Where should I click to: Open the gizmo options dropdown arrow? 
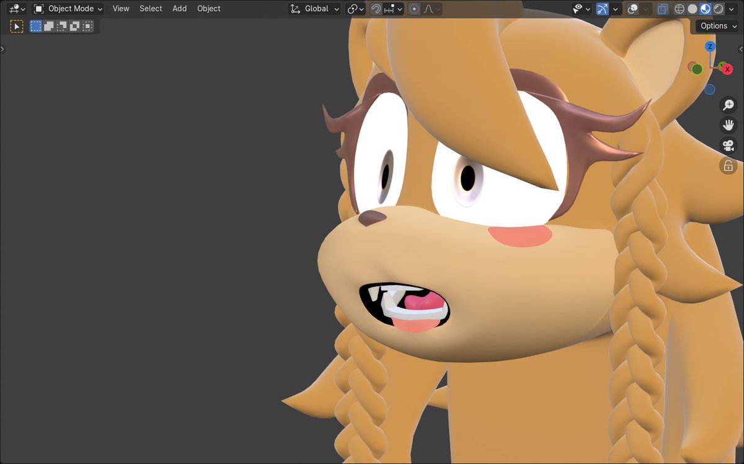coord(616,9)
